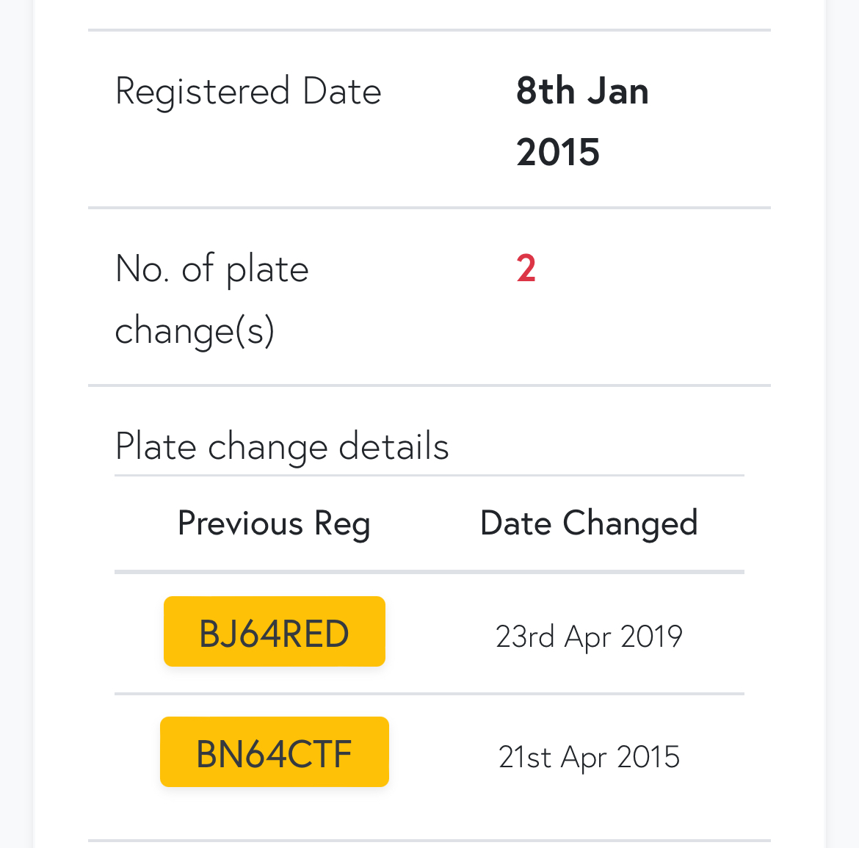
Task: Click the word details in section heading
Action: point(394,446)
